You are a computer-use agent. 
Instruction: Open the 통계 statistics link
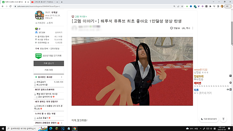click(50, 23)
